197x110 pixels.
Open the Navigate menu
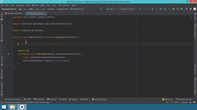[20, 5]
